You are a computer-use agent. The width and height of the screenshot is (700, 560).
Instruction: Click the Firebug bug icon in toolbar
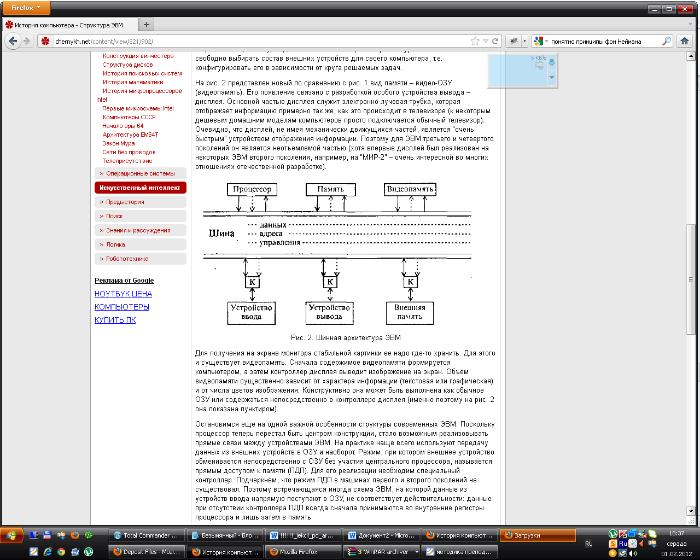pyautogui.click(x=514, y=41)
